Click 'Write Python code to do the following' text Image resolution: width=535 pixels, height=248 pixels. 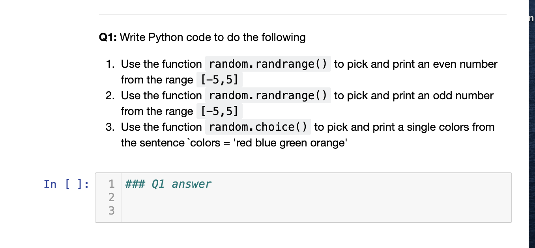click(x=213, y=37)
